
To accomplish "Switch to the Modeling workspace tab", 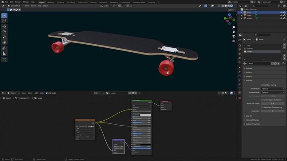I will click(51, 2).
